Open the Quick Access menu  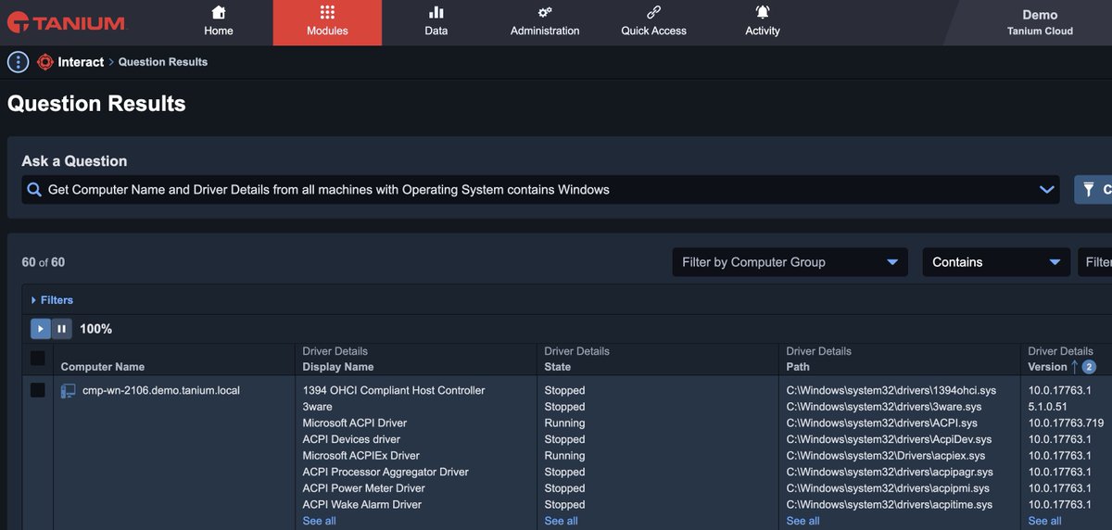pos(653,22)
